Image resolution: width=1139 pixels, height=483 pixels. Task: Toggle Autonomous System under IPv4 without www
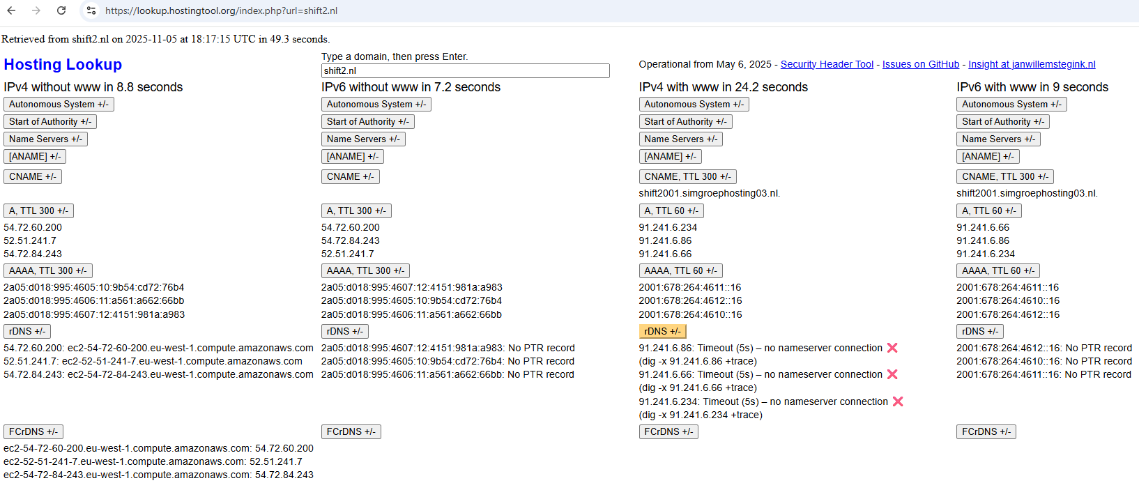[x=59, y=104]
